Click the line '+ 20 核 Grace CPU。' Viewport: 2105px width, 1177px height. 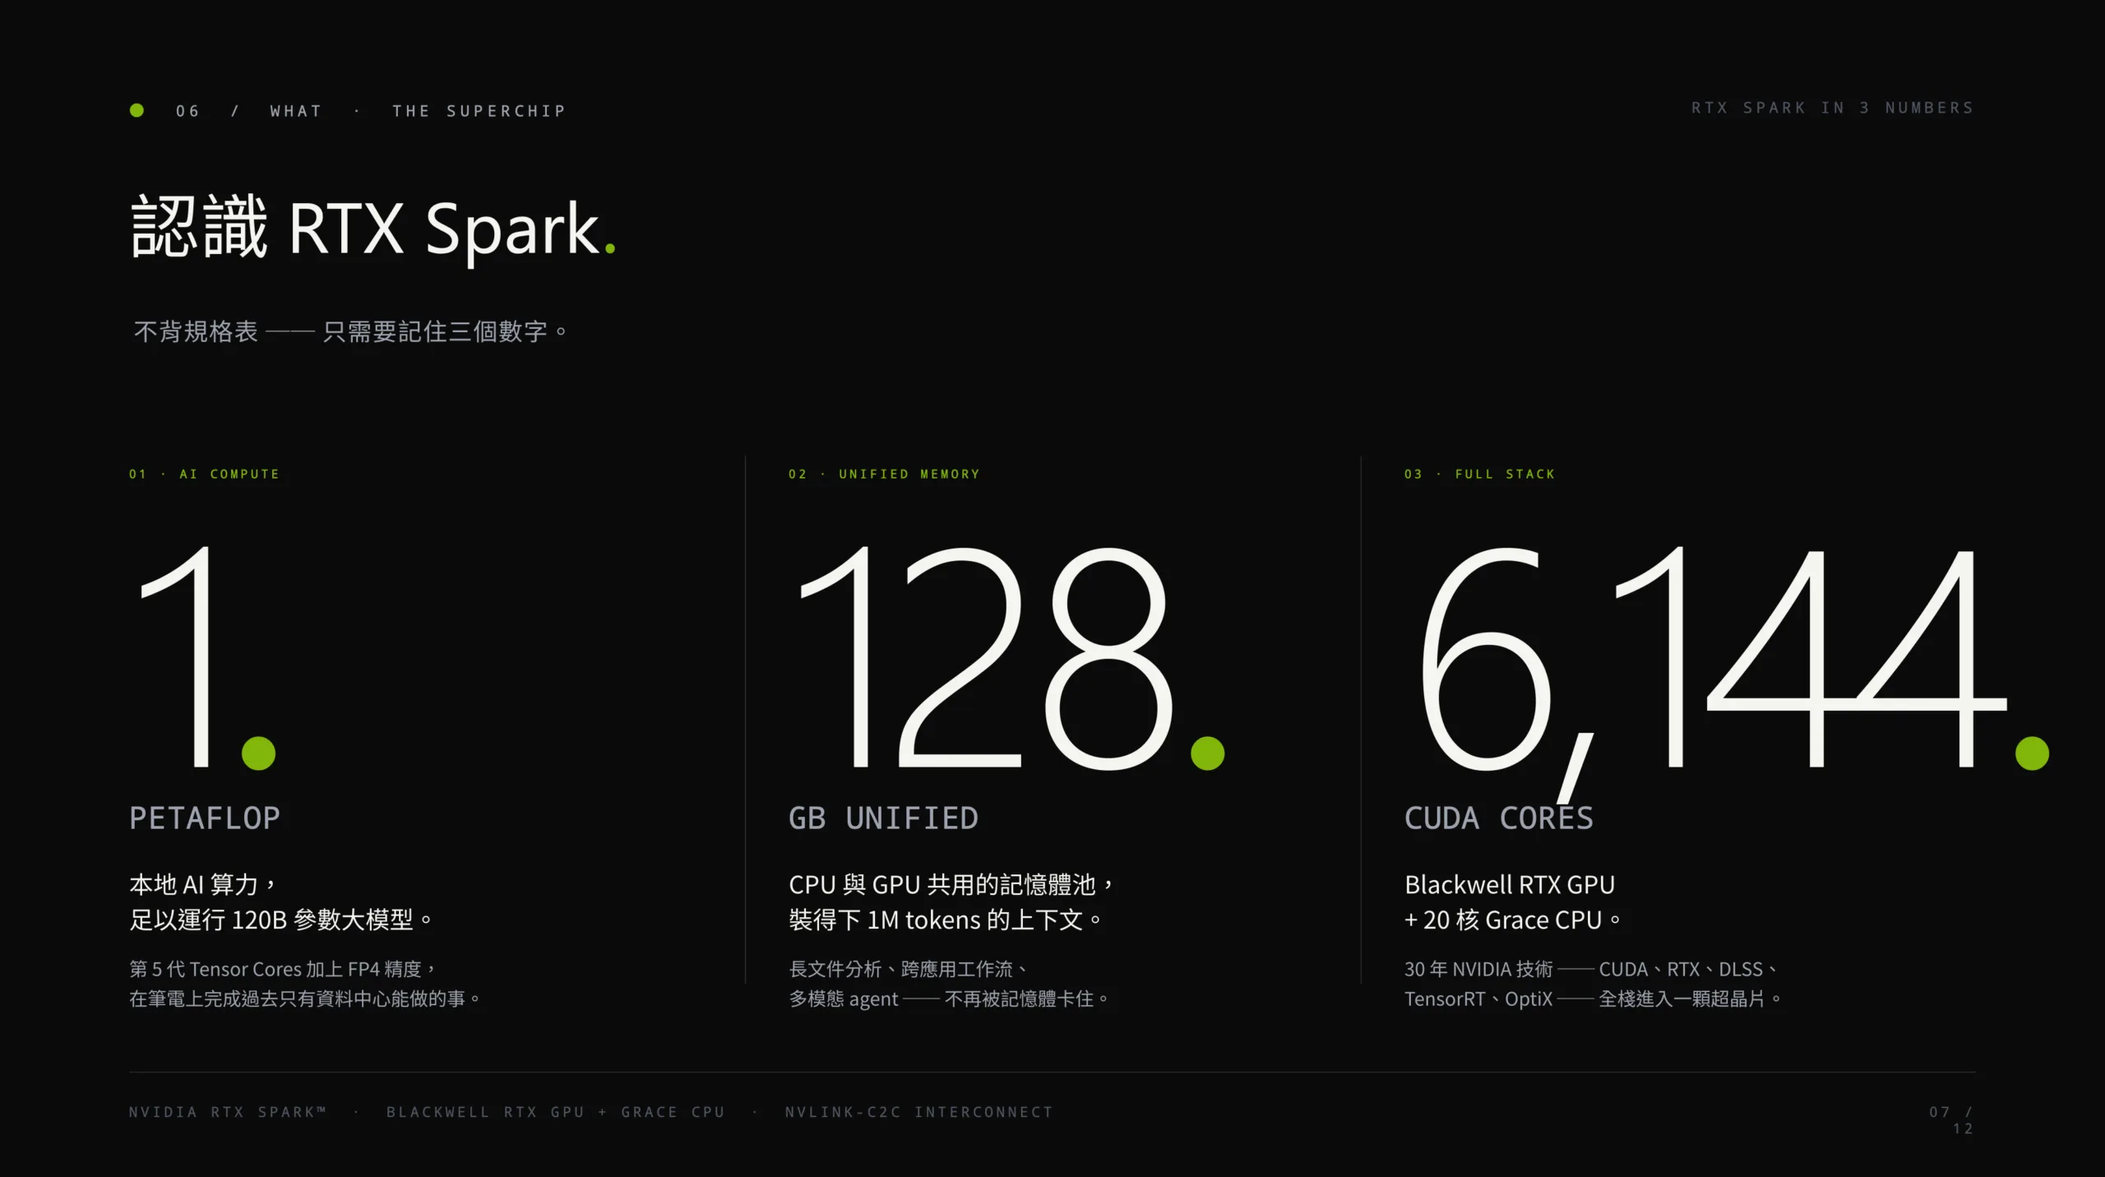pyautogui.click(x=1513, y=920)
